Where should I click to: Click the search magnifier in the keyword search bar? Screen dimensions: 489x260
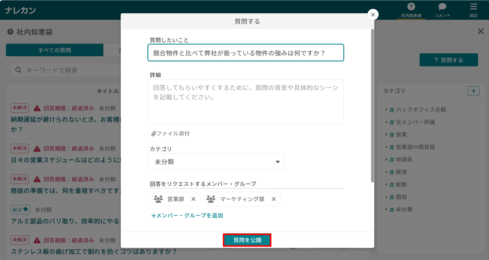coord(18,70)
